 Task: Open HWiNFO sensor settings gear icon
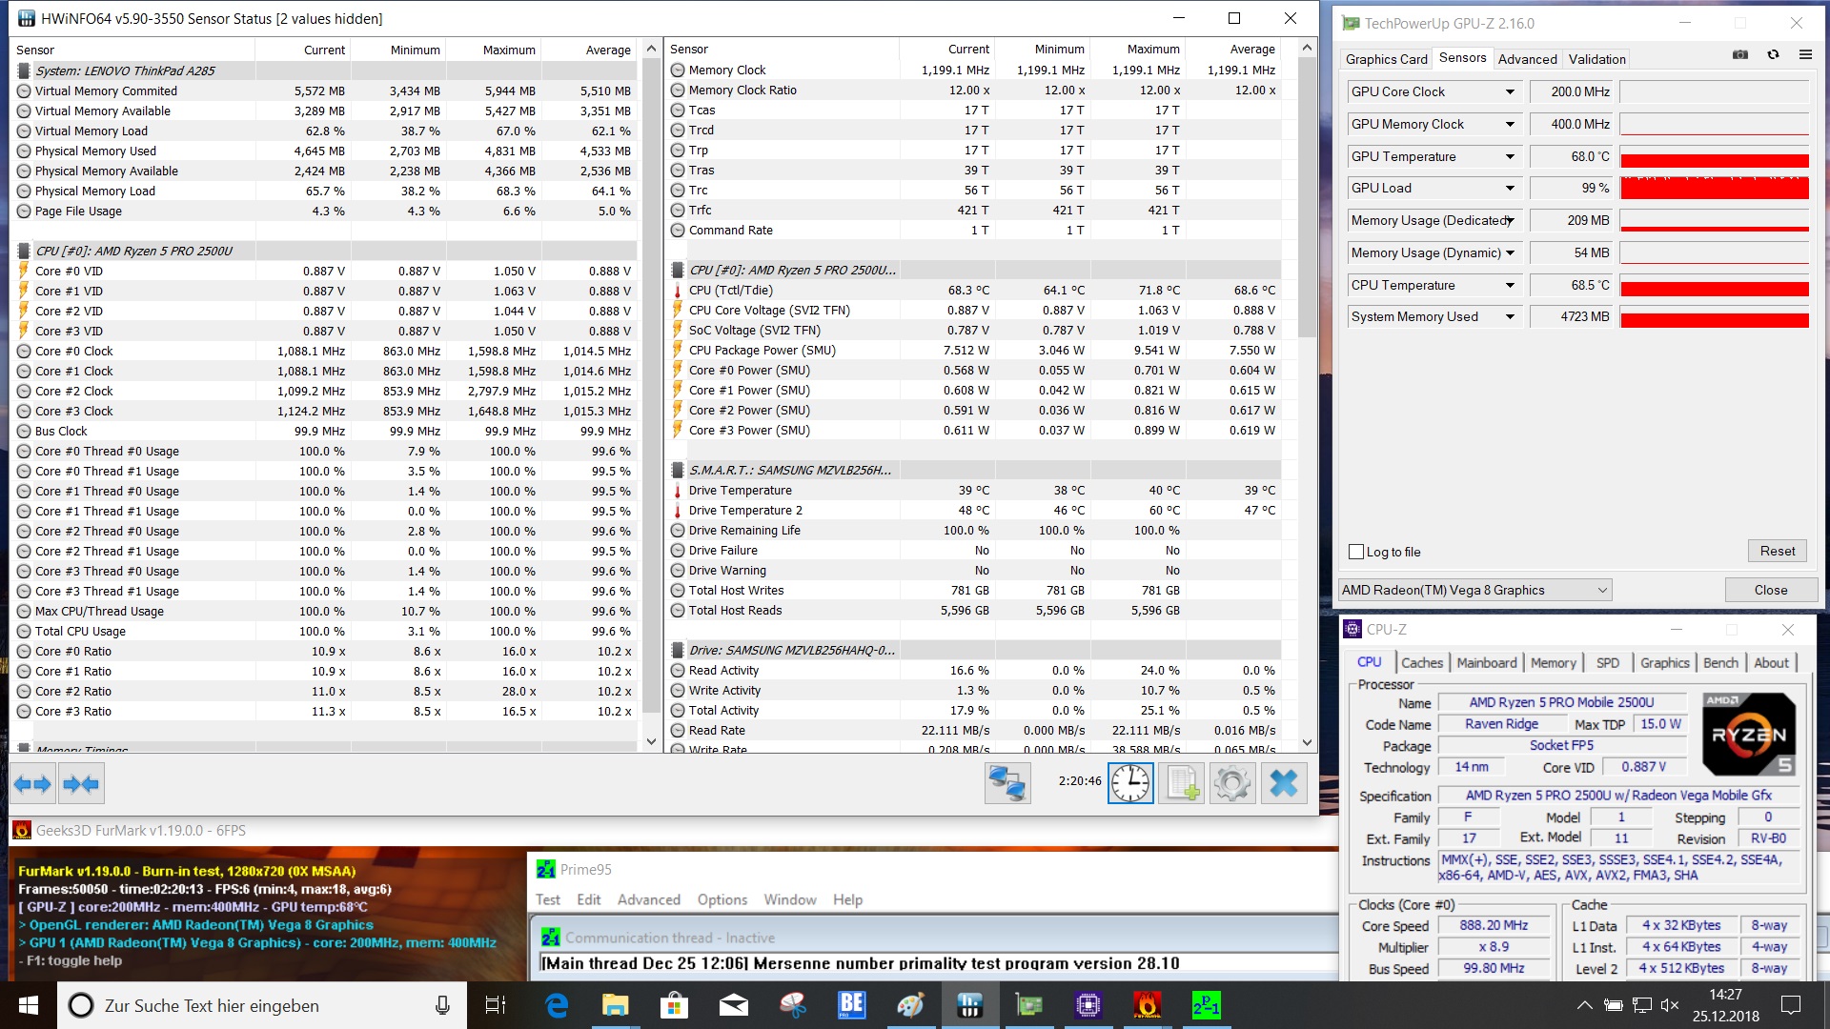[1232, 784]
